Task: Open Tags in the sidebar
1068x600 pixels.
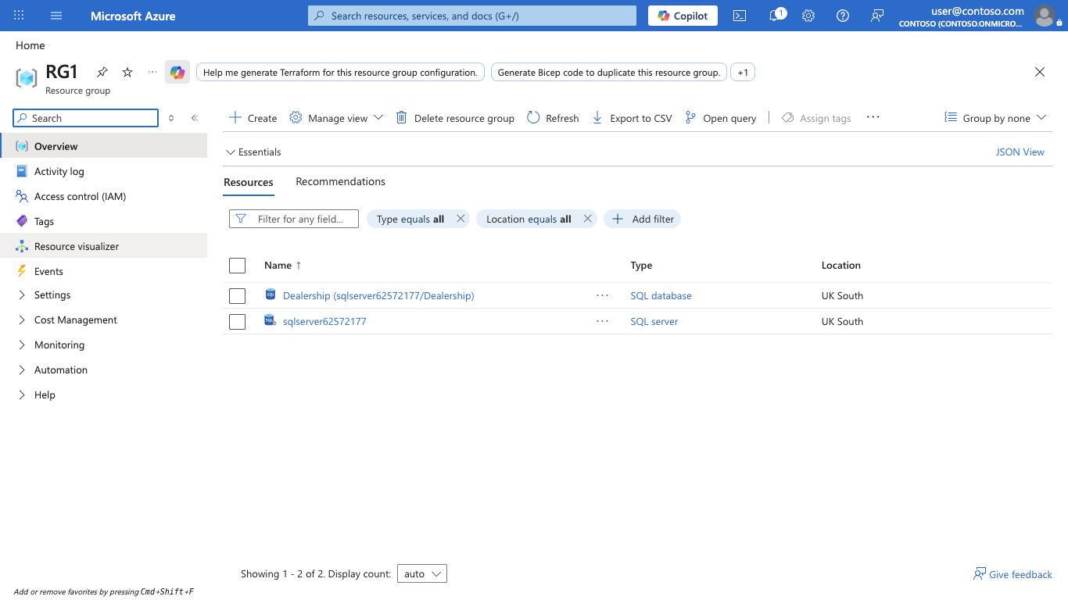Action: [x=103, y=221]
